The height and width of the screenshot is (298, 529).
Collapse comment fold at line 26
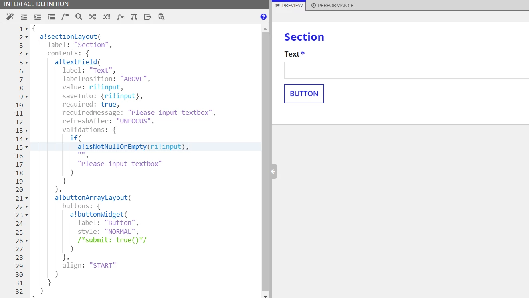27,241
